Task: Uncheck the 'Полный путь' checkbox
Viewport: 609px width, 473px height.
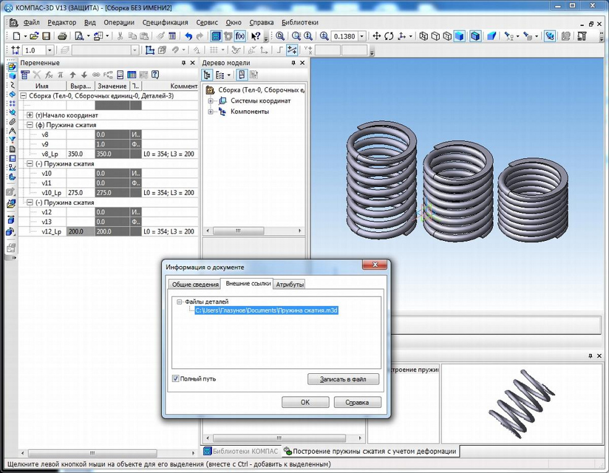Action: point(176,379)
